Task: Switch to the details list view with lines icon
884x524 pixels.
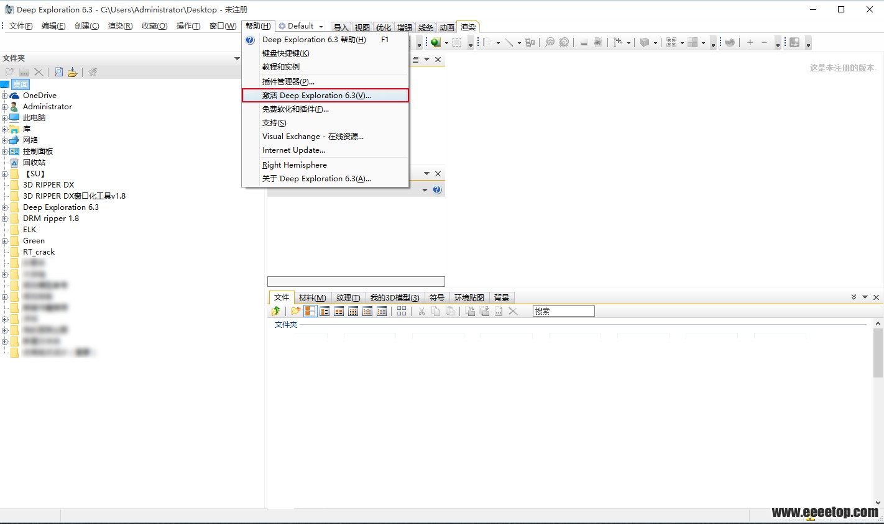Action: point(382,311)
